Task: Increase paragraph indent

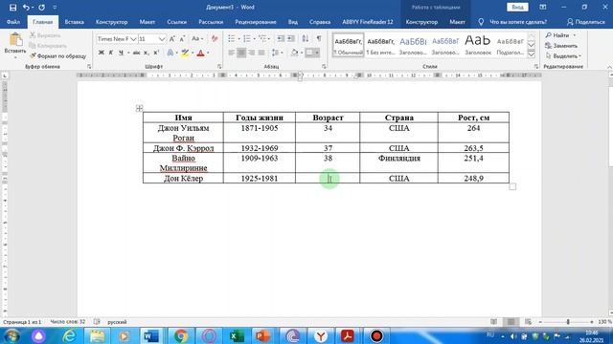Action: [291, 38]
